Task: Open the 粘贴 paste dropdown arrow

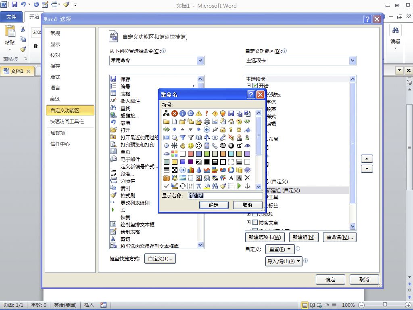Action: pos(10,49)
